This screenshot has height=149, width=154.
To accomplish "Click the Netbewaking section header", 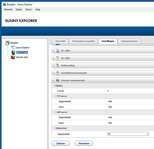I will click(x=103, y=66).
